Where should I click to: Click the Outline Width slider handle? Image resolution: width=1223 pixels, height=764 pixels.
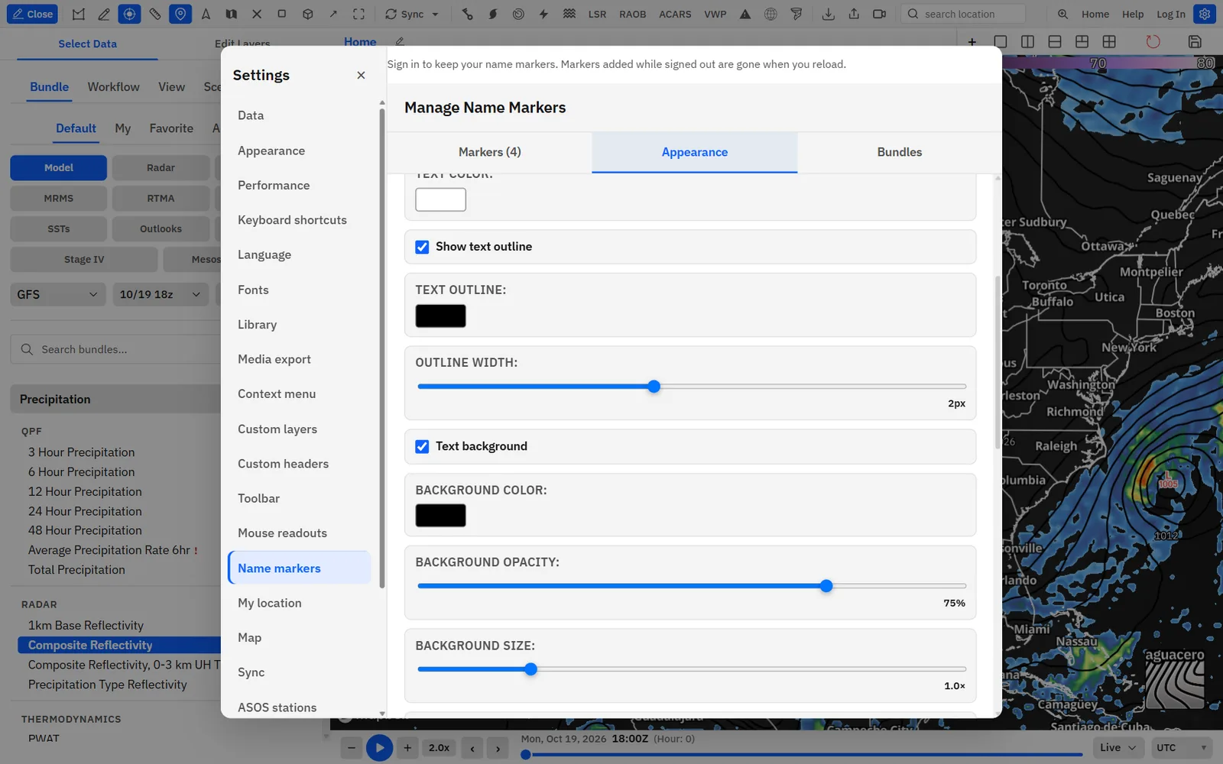(654, 387)
